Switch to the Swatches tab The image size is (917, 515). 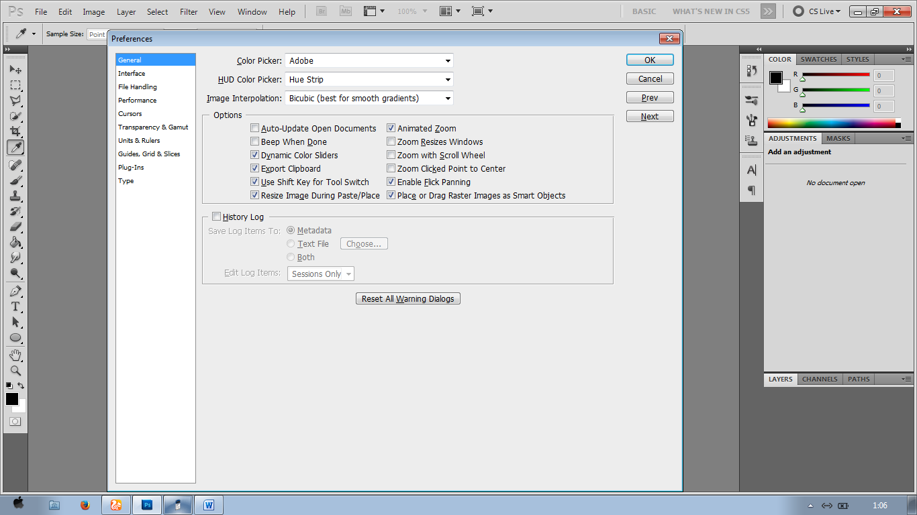click(819, 59)
